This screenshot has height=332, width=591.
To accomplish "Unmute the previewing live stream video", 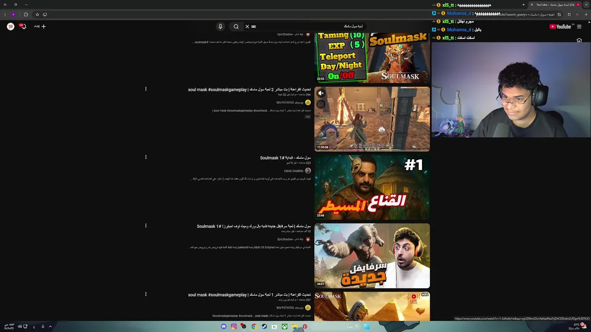I will coord(321,93).
